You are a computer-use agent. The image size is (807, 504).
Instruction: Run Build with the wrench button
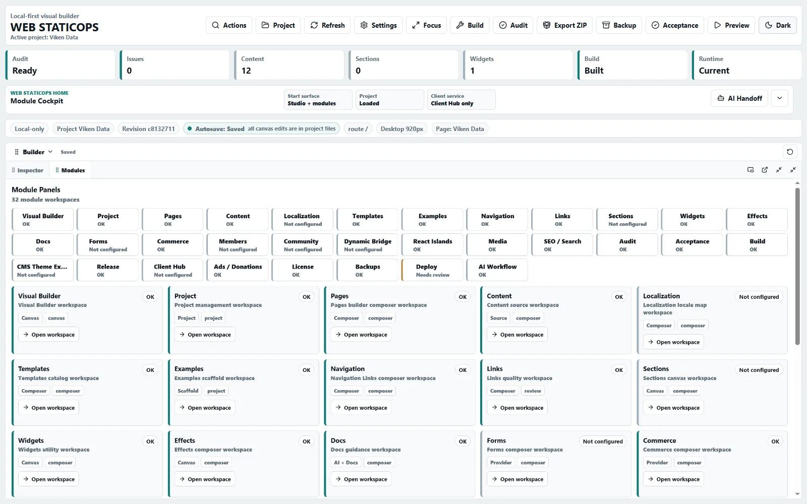(470, 25)
